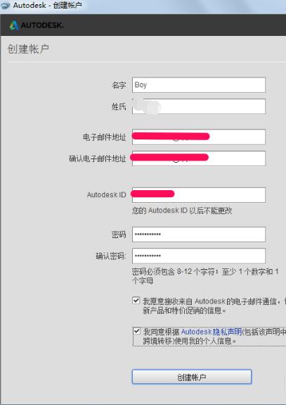Click the Autodesk ID cannot-change hint text

click(182, 211)
